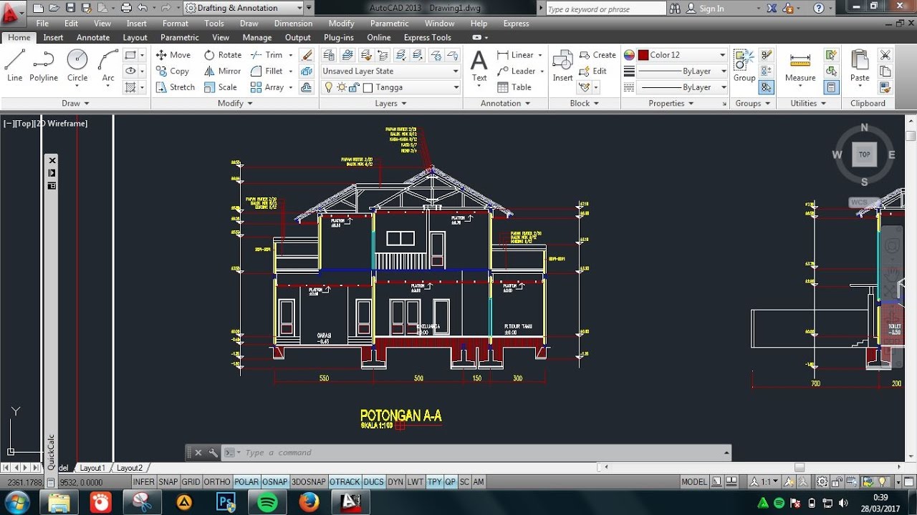Image resolution: width=917 pixels, height=515 pixels.
Task: Click the Array tool
Action: pyautogui.click(x=267, y=87)
